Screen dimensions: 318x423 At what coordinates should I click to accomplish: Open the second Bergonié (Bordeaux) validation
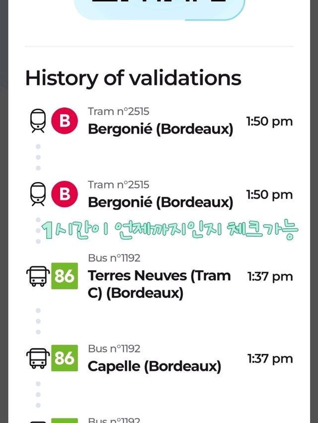pyautogui.click(x=160, y=202)
